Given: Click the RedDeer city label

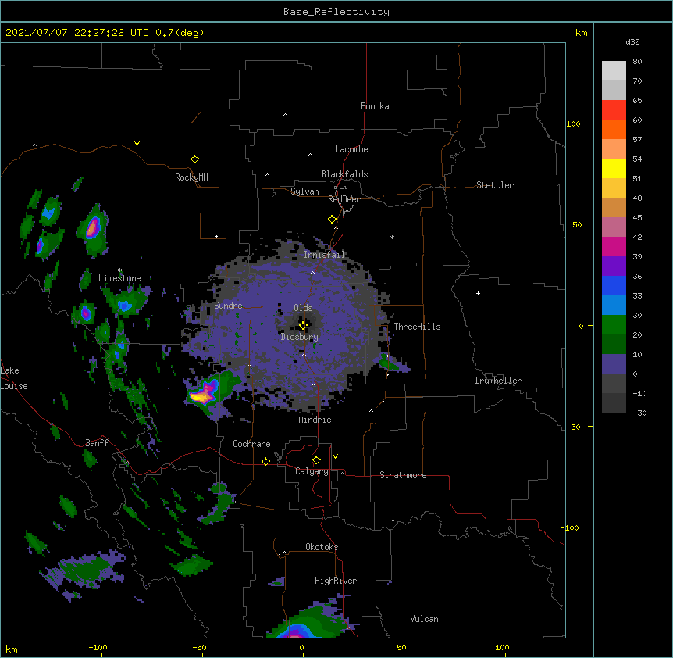Looking at the screenshot, I should pyautogui.click(x=344, y=199).
